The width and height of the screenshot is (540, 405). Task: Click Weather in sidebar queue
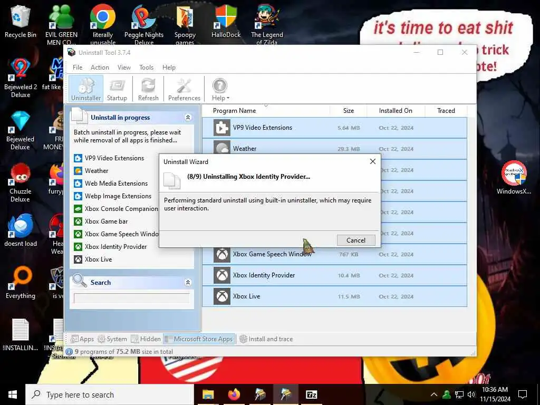point(91,171)
